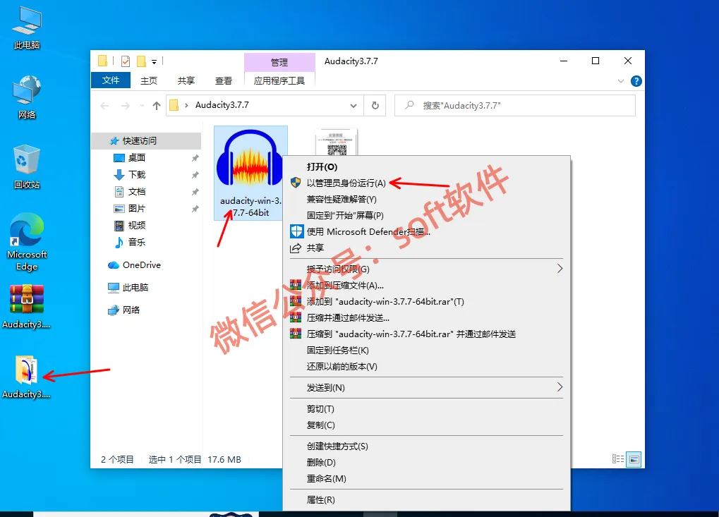Viewport: 719px width, 517px height.
Task: Choose 还原以前的版本(V)
Action: (x=426, y=366)
